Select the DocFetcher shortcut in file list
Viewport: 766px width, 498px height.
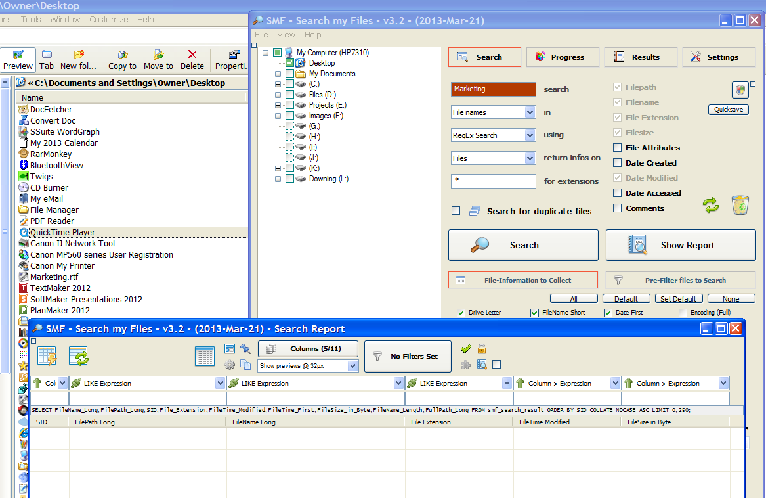tap(51, 110)
